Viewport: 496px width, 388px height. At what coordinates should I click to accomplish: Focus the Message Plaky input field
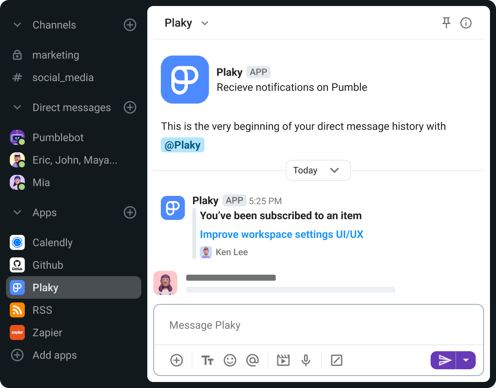click(x=319, y=325)
